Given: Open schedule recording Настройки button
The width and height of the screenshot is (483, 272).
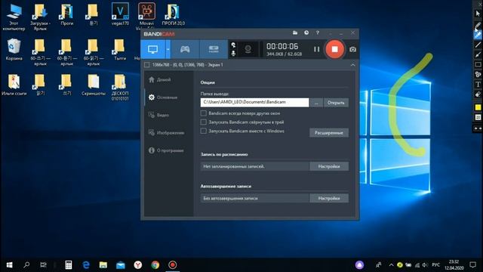Looking at the screenshot, I should 329,166.
